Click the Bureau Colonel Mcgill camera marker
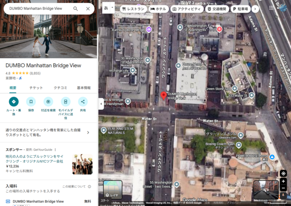291x206 pixels. coord(149,29)
